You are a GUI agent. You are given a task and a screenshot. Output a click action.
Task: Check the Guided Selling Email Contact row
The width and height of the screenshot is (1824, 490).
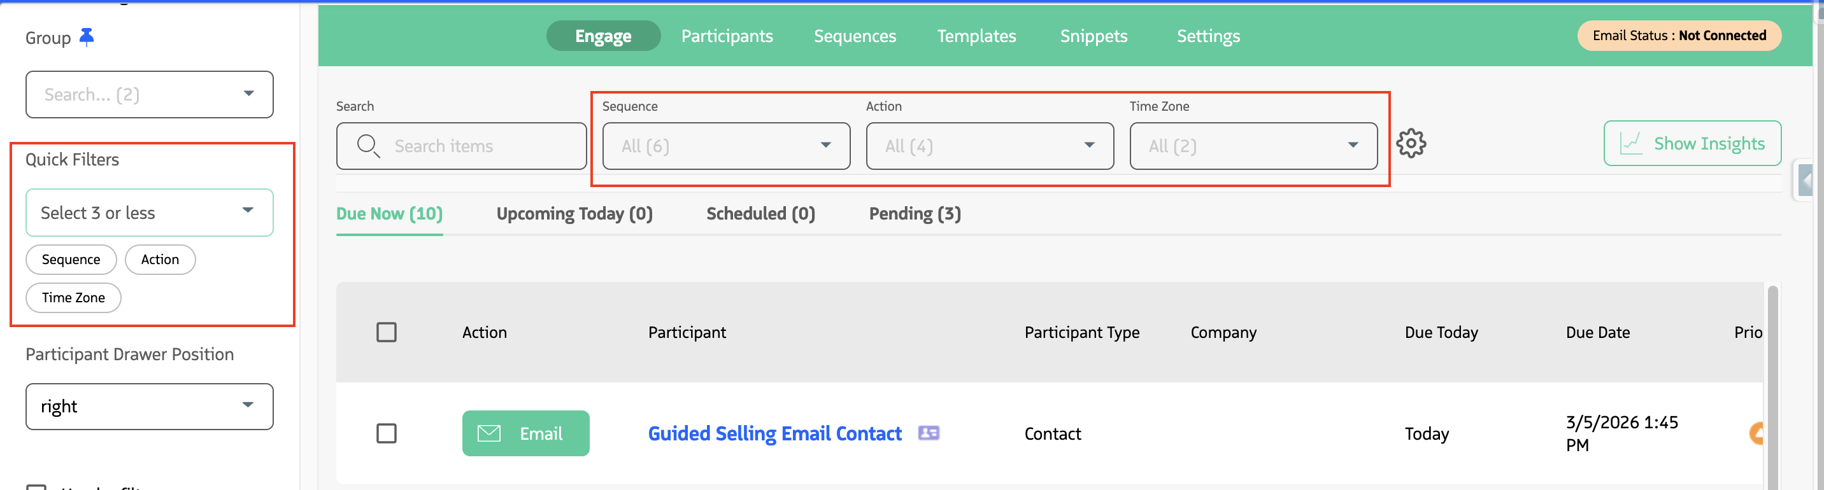[386, 433]
